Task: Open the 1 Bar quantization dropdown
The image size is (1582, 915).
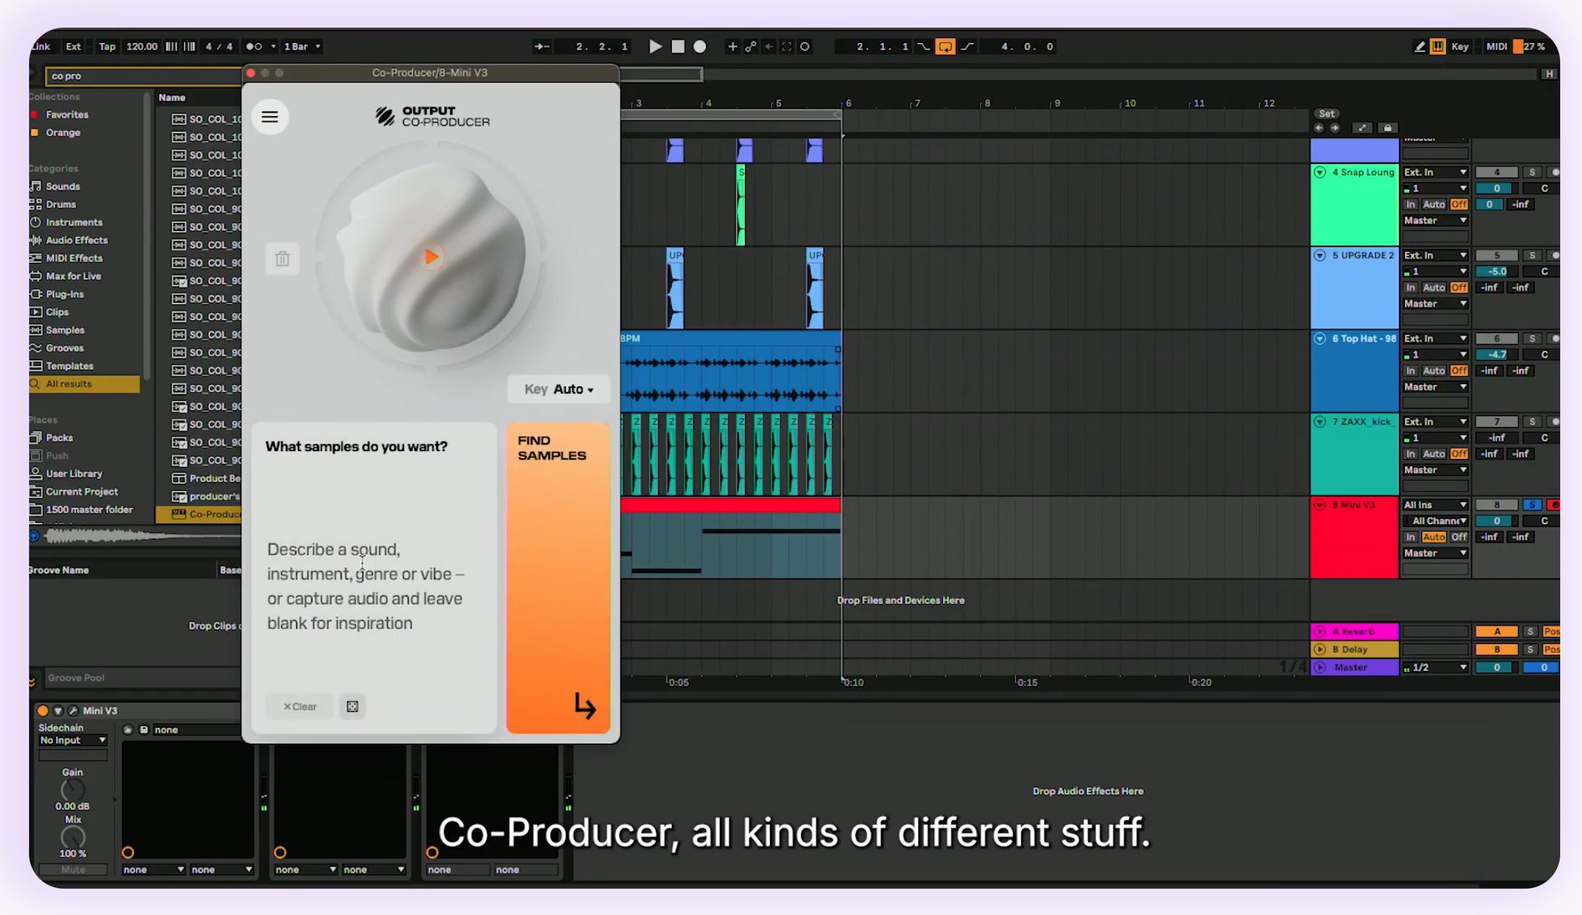Action: [301, 46]
